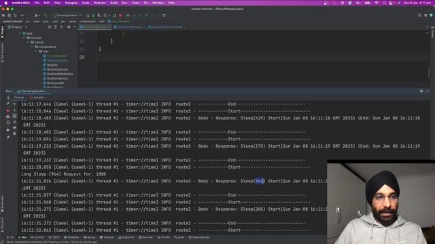
Task: Click the Back navigation arrow
Action: 22,16
